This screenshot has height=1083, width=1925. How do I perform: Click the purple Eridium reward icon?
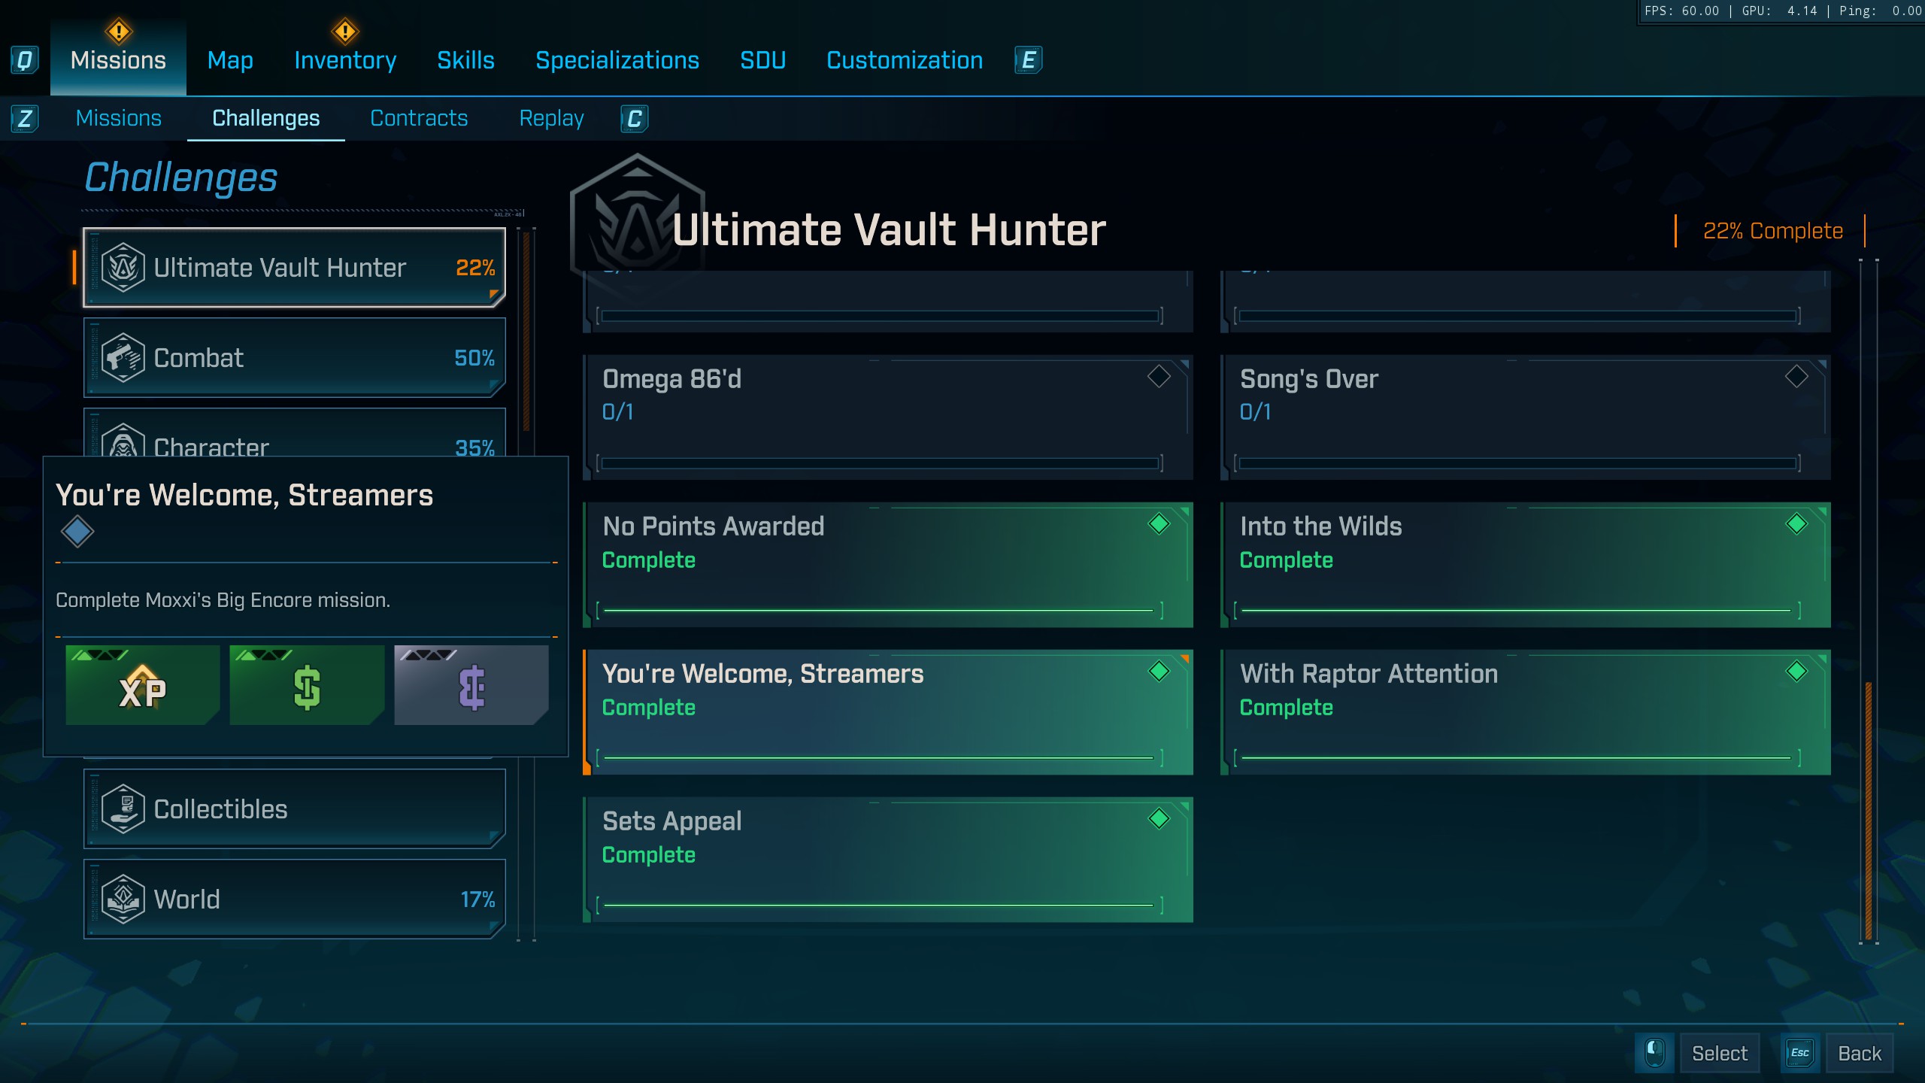pos(471,686)
